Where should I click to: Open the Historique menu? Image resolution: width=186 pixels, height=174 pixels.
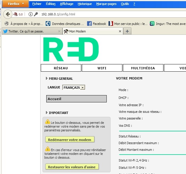(85, 4)
